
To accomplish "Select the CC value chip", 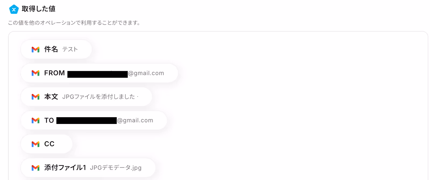I will point(47,144).
